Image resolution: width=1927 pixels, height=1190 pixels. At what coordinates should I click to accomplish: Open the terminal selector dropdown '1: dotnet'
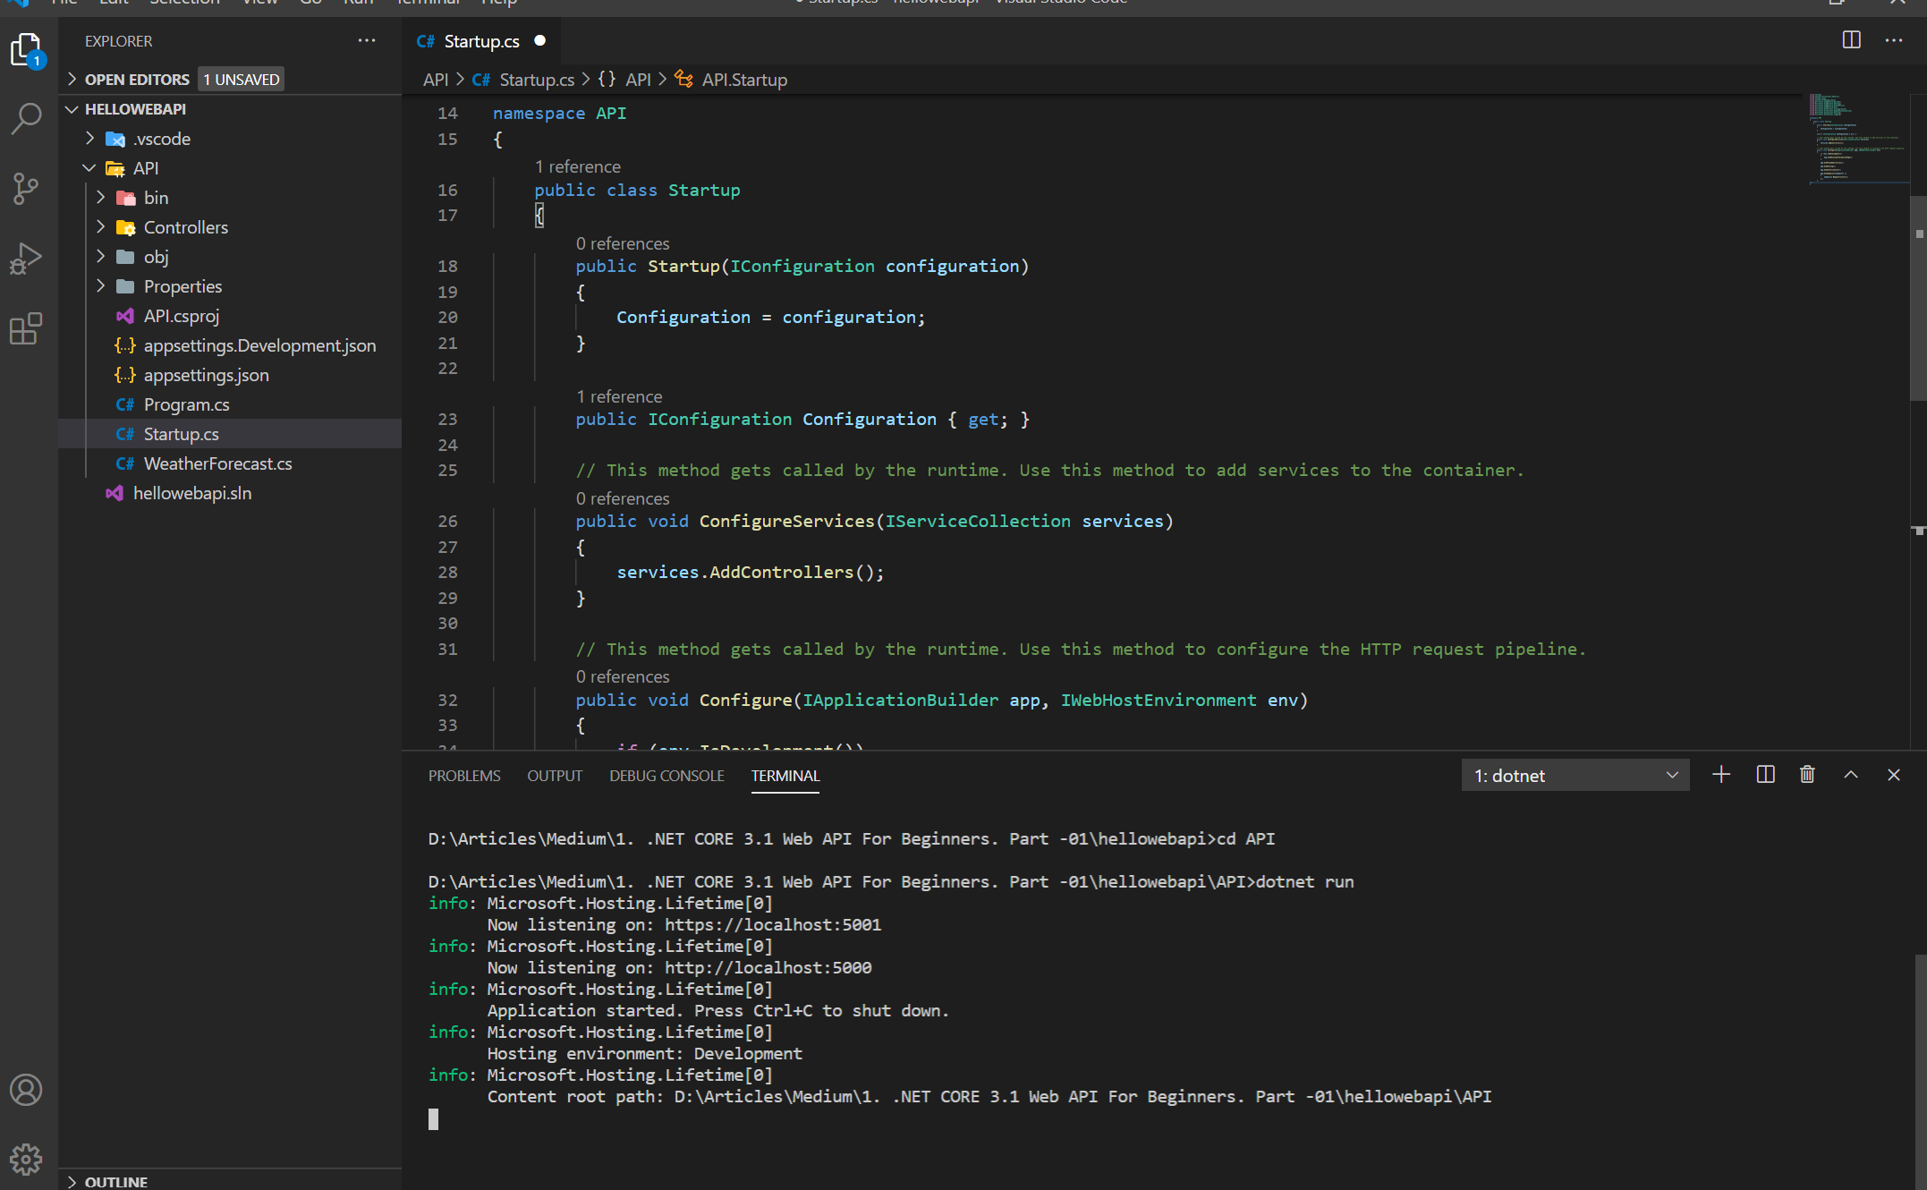(1575, 776)
